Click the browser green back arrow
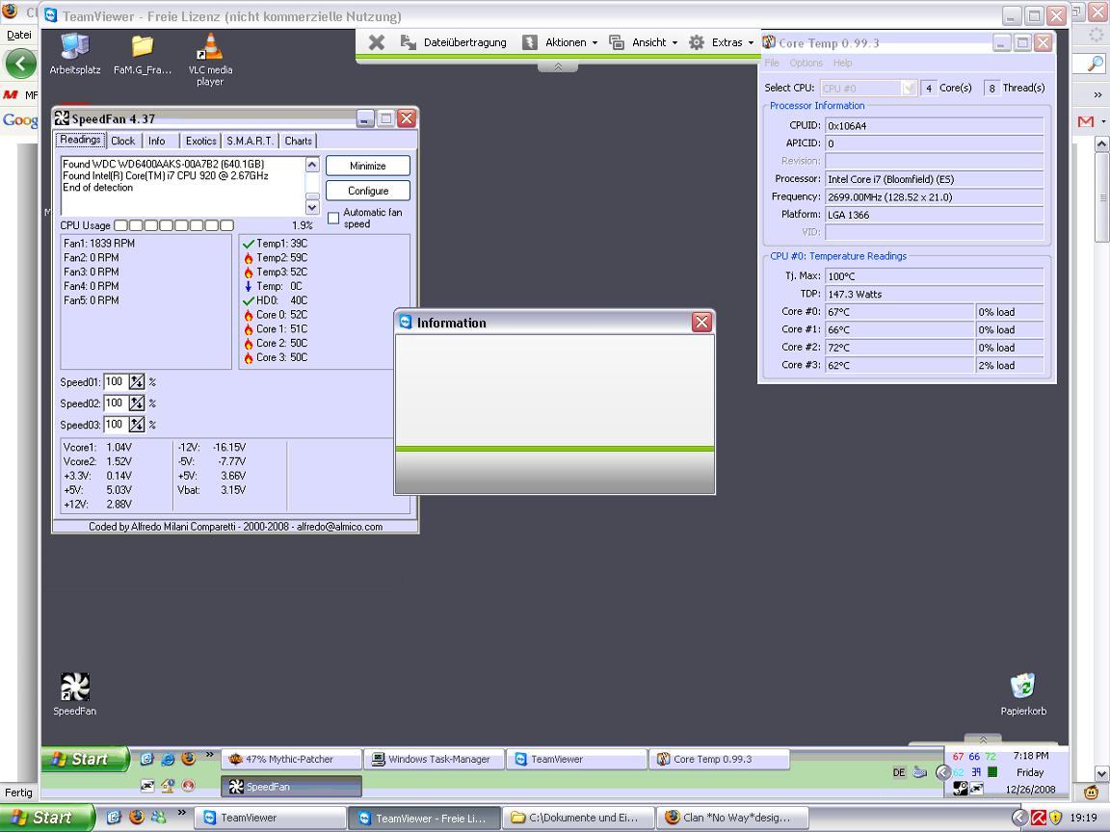This screenshot has width=1110, height=832. (20, 65)
